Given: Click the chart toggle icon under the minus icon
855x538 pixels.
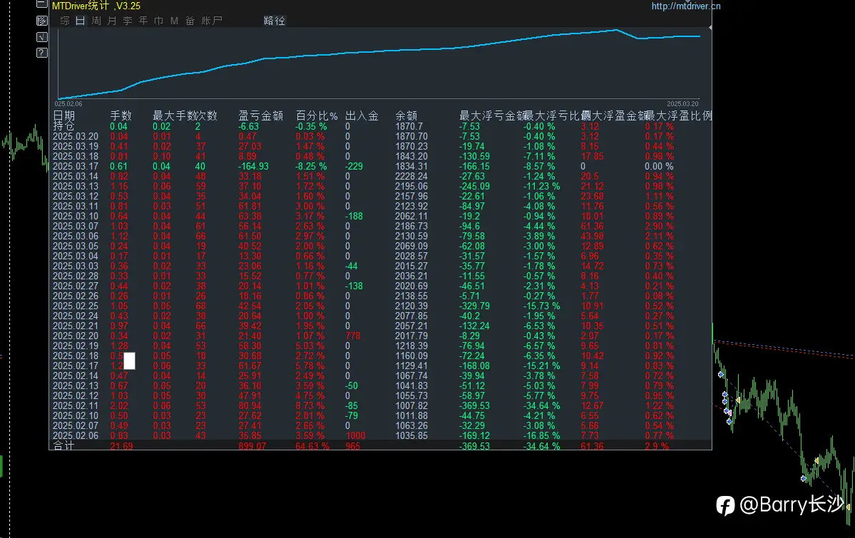Looking at the screenshot, I should [42, 21].
